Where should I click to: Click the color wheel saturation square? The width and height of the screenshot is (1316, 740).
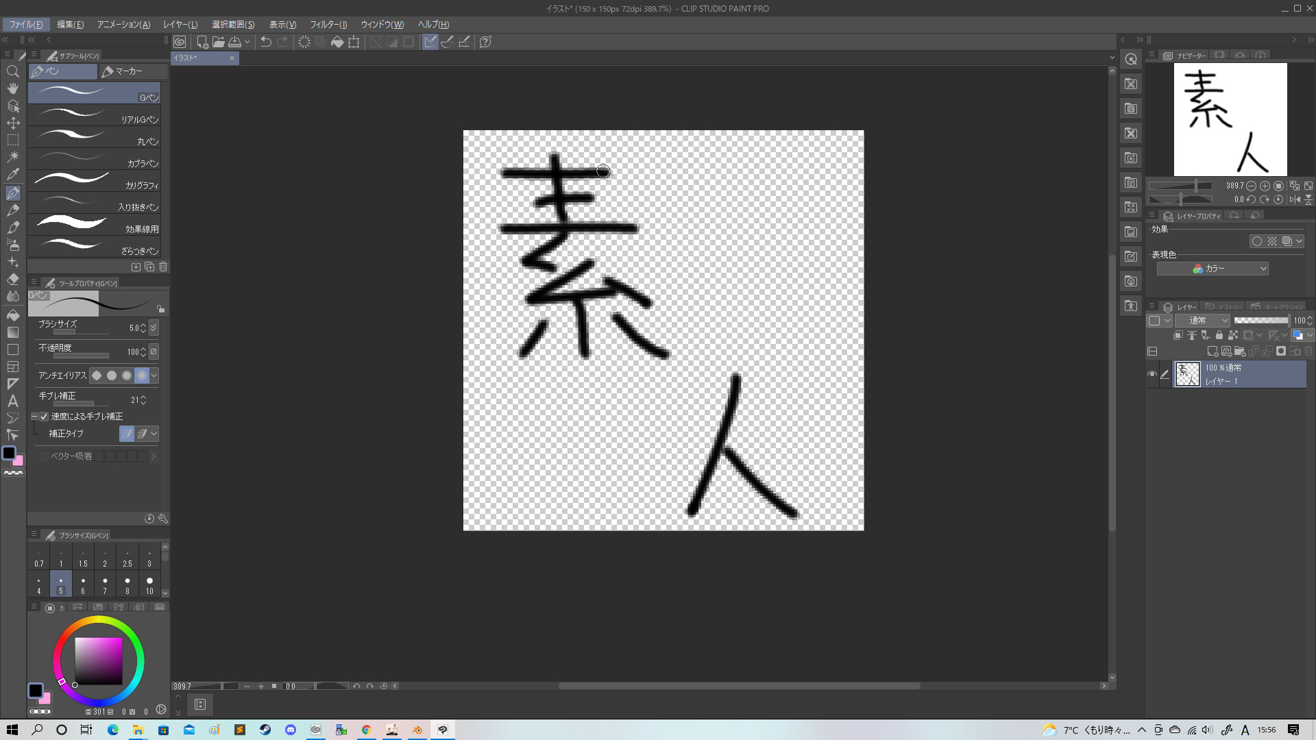coord(99,661)
